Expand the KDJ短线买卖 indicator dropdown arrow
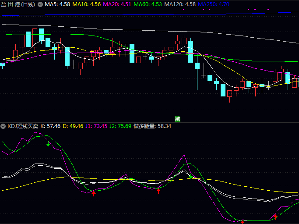299x224 pixels. pos(4,126)
